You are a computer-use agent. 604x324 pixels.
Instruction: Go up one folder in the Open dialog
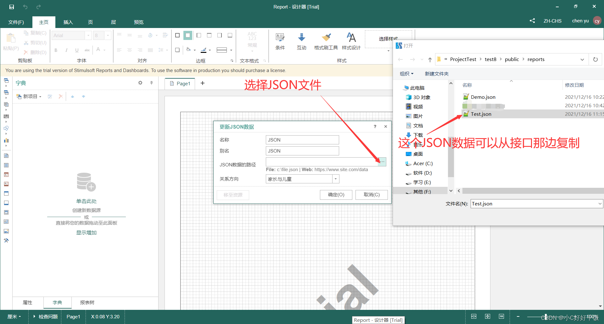[x=430, y=59]
